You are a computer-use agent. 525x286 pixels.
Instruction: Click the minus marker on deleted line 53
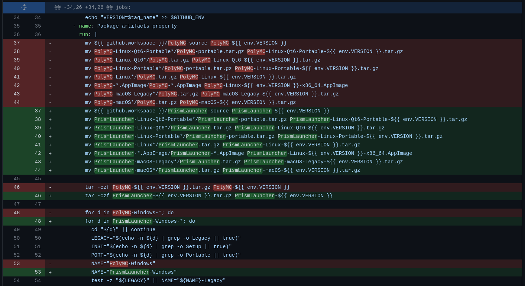(x=50, y=264)
